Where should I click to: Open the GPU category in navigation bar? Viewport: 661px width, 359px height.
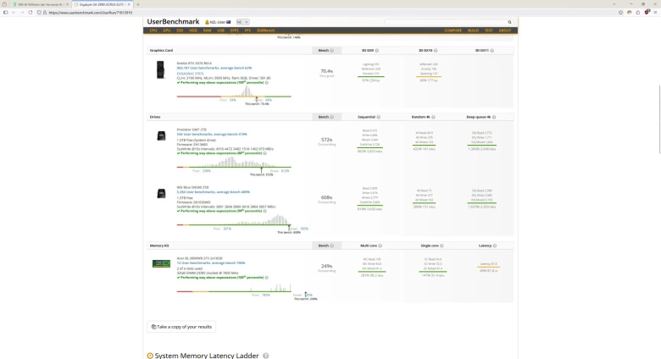pos(166,30)
